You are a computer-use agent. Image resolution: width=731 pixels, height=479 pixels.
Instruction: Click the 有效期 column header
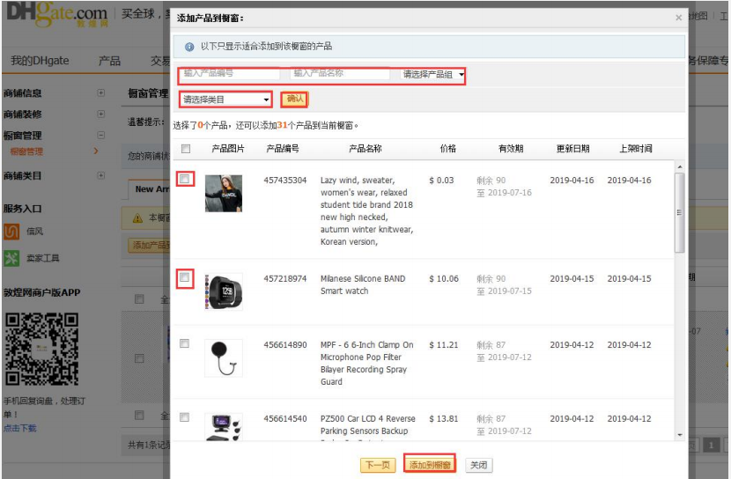[511, 149]
